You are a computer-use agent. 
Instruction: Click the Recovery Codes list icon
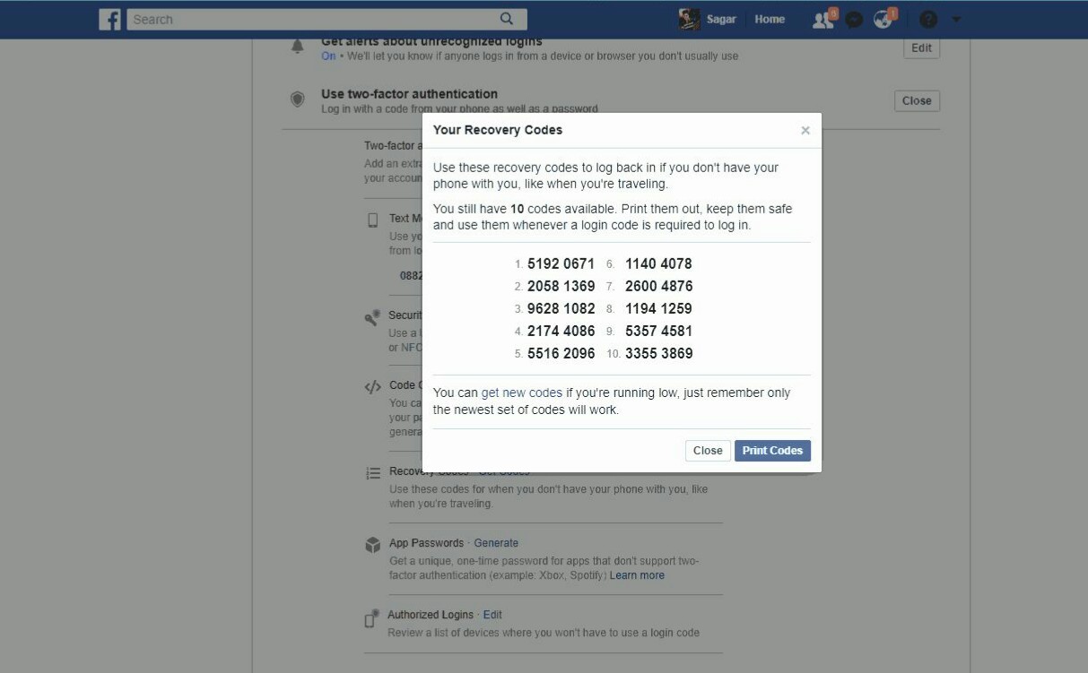click(x=373, y=473)
